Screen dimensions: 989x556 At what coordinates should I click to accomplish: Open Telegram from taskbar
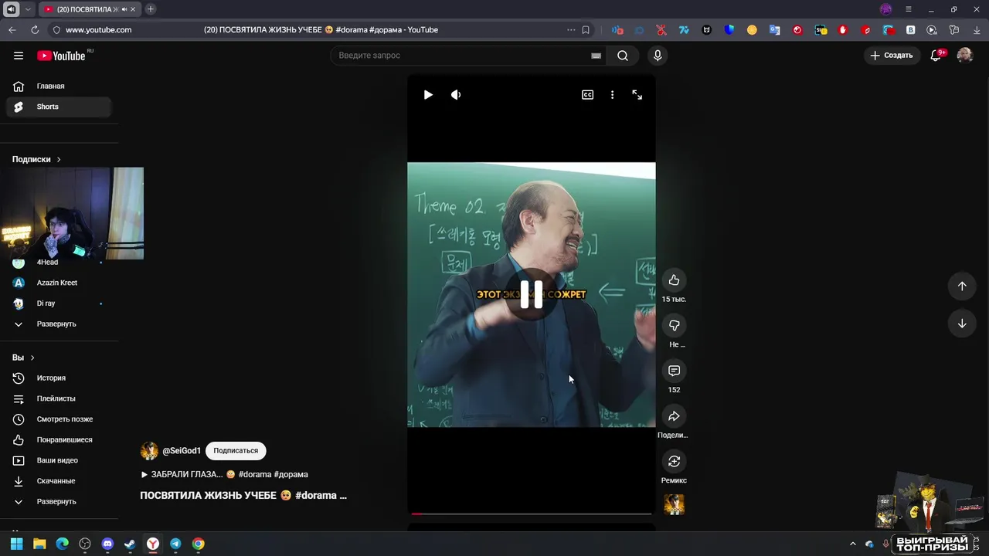click(175, 544)
